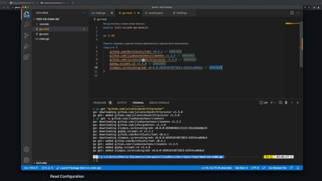The height and width of the screenshot is (181, 322).
Task: Click Upgrade direct dependencies code lens
Action: (x=174, y=44)
